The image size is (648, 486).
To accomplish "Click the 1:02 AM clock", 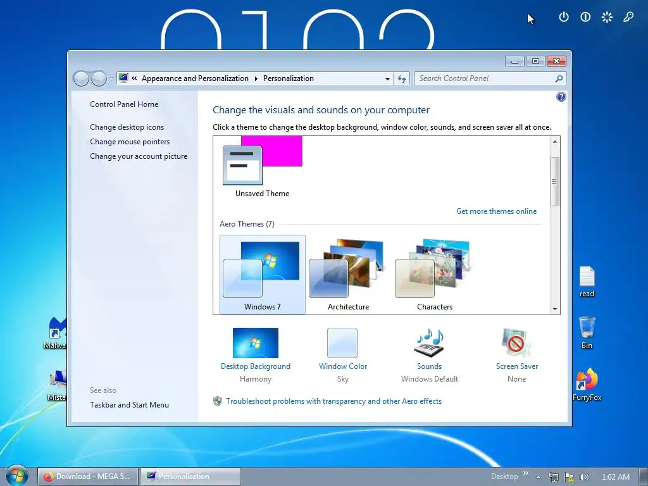I will 616,477.
